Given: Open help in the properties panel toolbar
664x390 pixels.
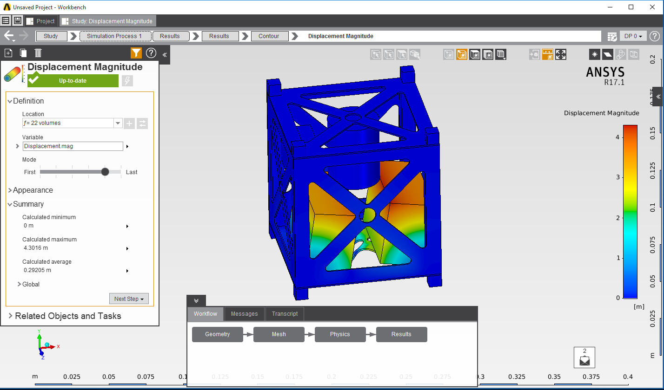Looking at the screenshot, I should pos(151,53).
